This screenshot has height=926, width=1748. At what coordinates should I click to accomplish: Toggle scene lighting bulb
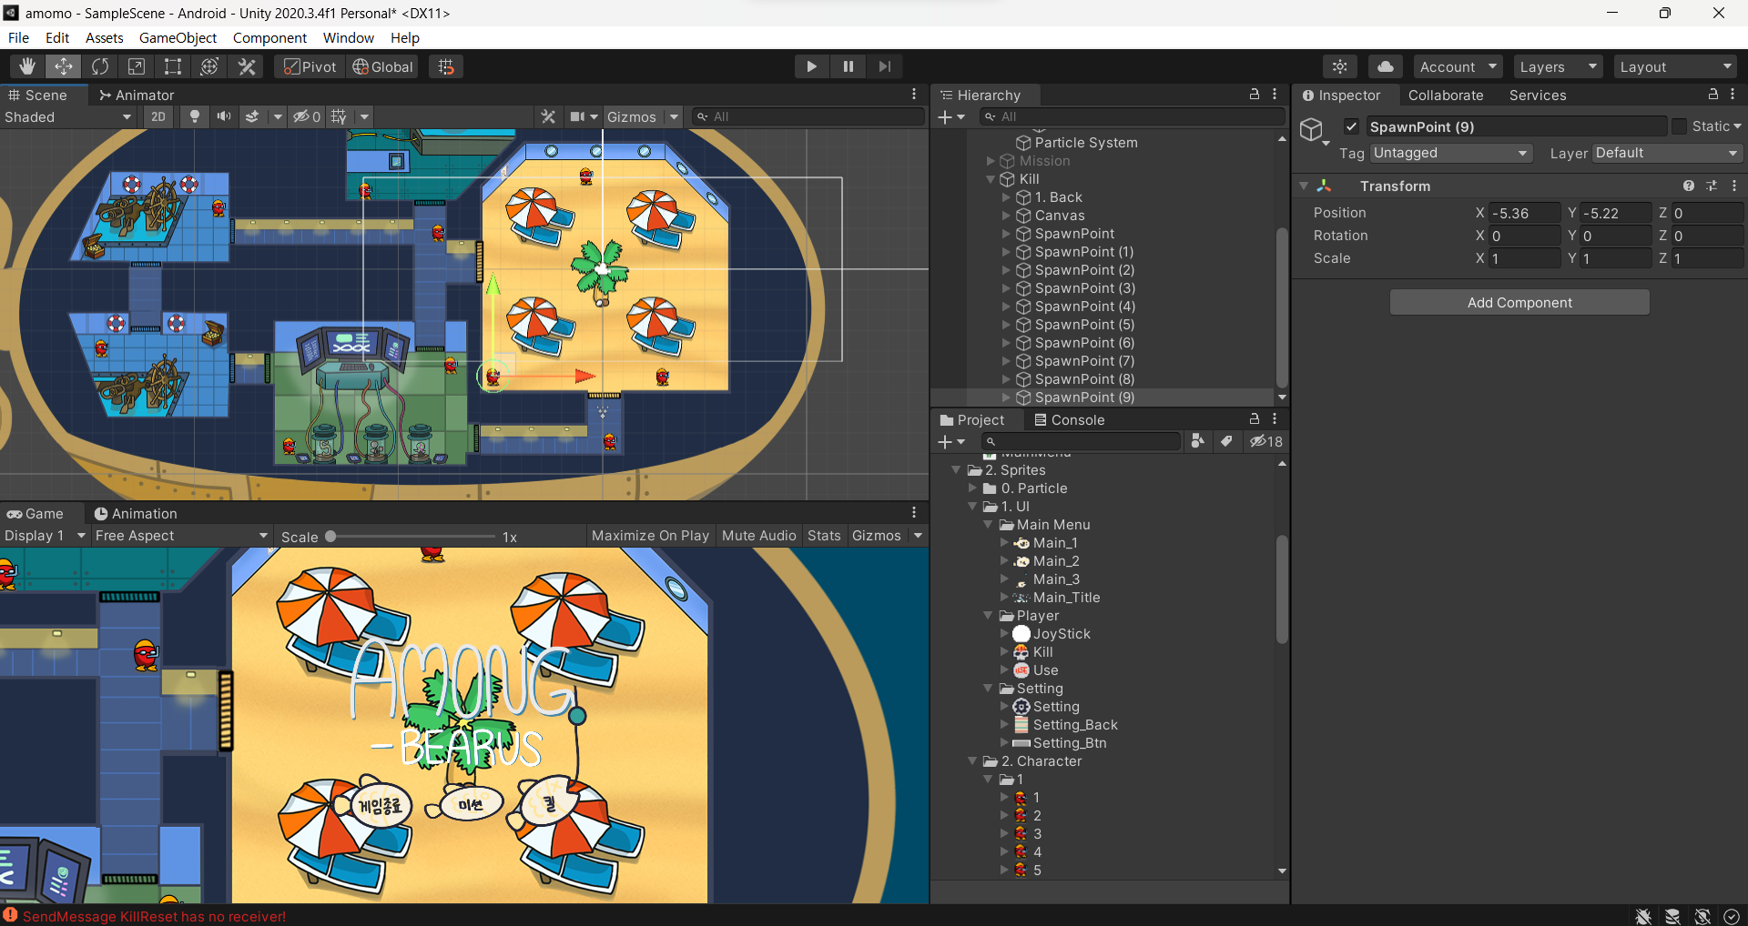coord(194,116)
